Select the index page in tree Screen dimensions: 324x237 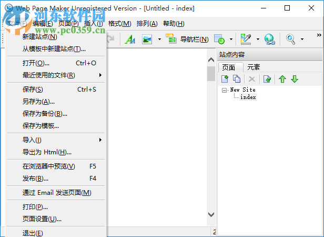click(x=248, y=97)
